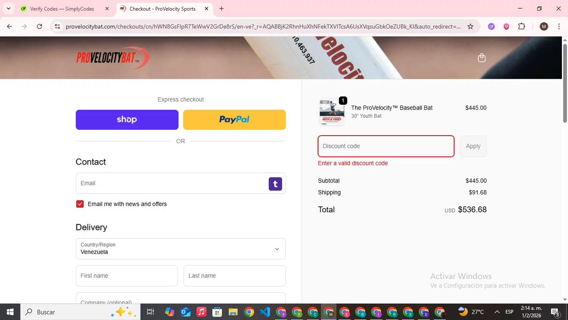Screen dimensions: 568x320
Task: Click the Apply discount button
Action: tap(473, 146)
